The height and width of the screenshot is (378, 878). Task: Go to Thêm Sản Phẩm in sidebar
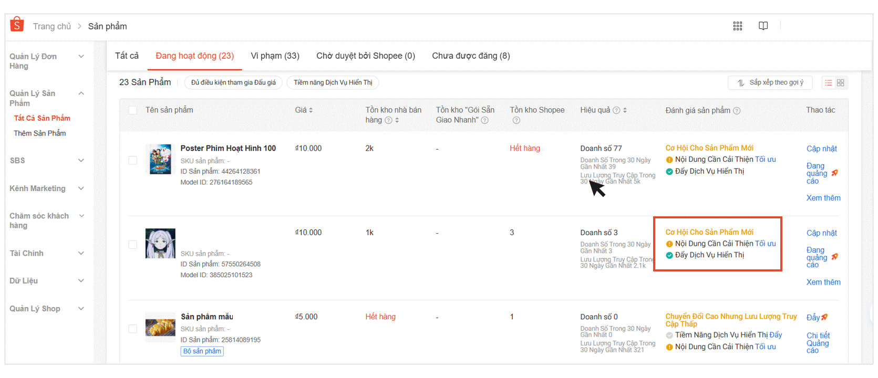point(40,133)
